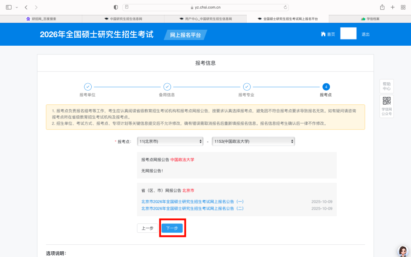Image resolution: width=411 pixels, height=257 pixels.
Task: Open the Safari share icon
Action: [x=382, y=7]
